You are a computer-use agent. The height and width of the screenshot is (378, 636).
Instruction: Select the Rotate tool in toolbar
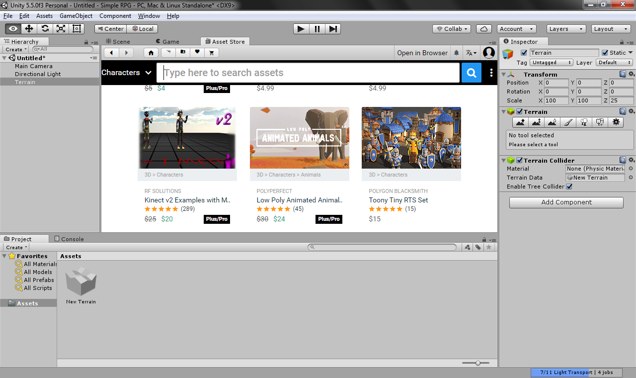(45, 29)
